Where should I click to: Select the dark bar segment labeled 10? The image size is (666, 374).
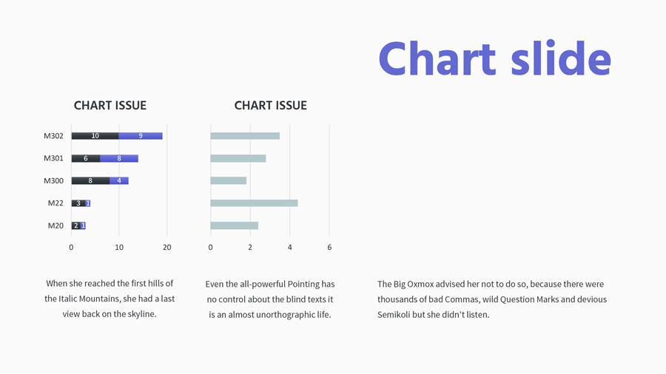[x=95, y=136]
